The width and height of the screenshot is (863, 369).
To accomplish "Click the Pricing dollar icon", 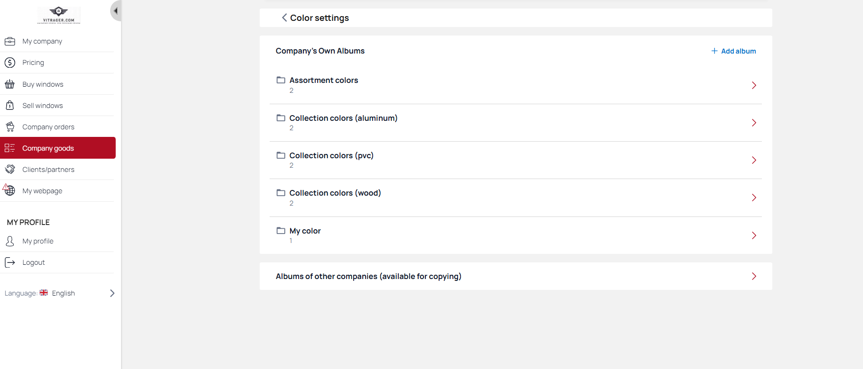I will pyautogui.click(x=10, y=63).
